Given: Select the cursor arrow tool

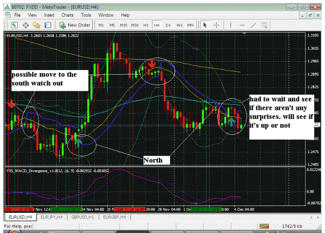Looking at the screenshot, I should pos(205,25).
